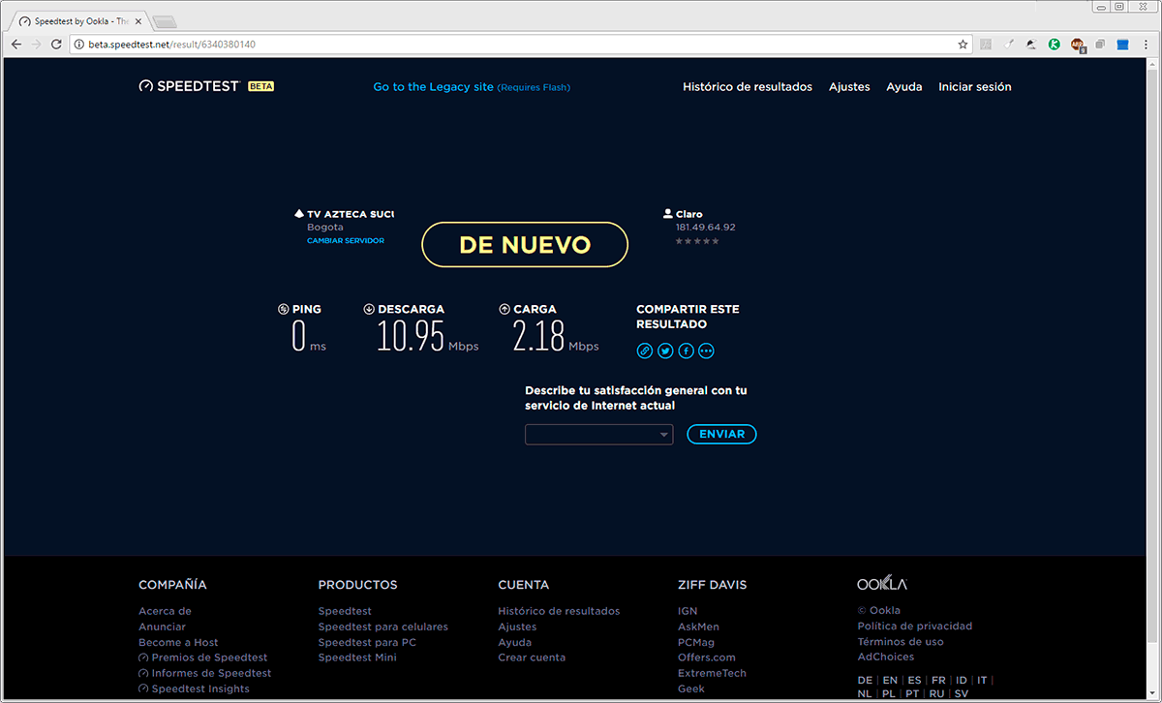
Task: Open Ayuda in top navigation
Action: pyautogui.click(x=904, y=87)
